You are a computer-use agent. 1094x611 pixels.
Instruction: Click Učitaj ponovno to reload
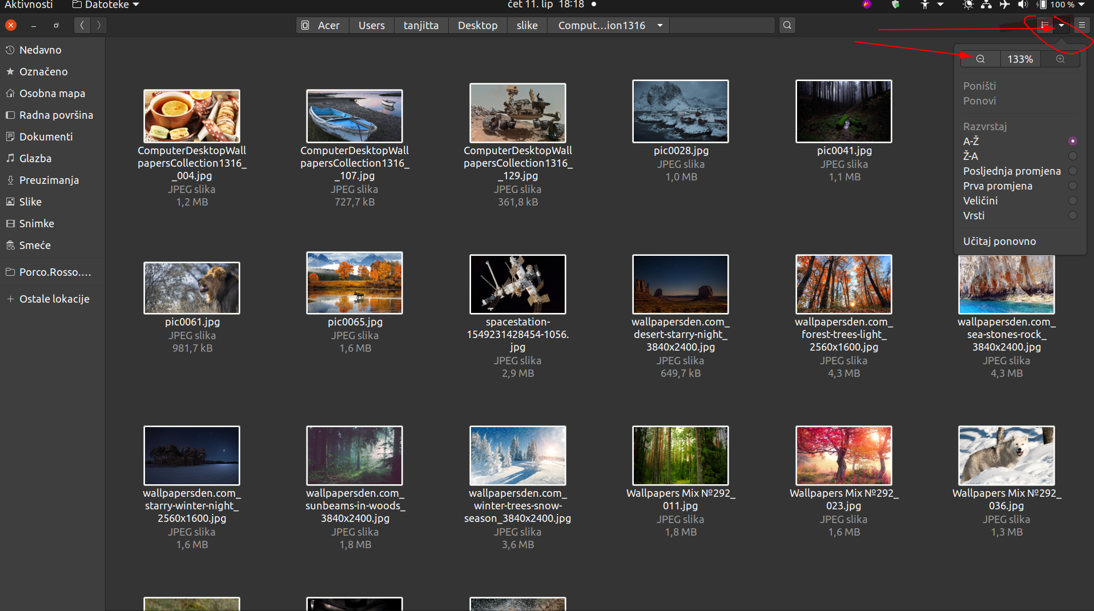(1020, 241)
